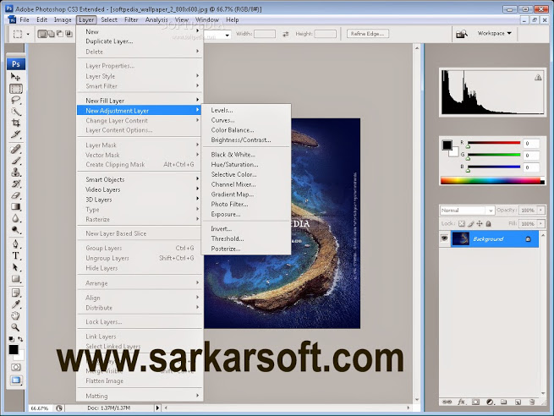Viewport: 554px width, 416px height.
Task: Select the Lasso tool
Action: pyautogui.click(x=15, y=100)
